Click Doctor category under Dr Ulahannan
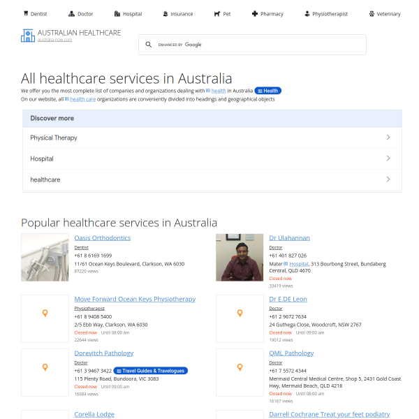Image resolution: width=419 pixels, height=419 pixels. click(276, 248)
